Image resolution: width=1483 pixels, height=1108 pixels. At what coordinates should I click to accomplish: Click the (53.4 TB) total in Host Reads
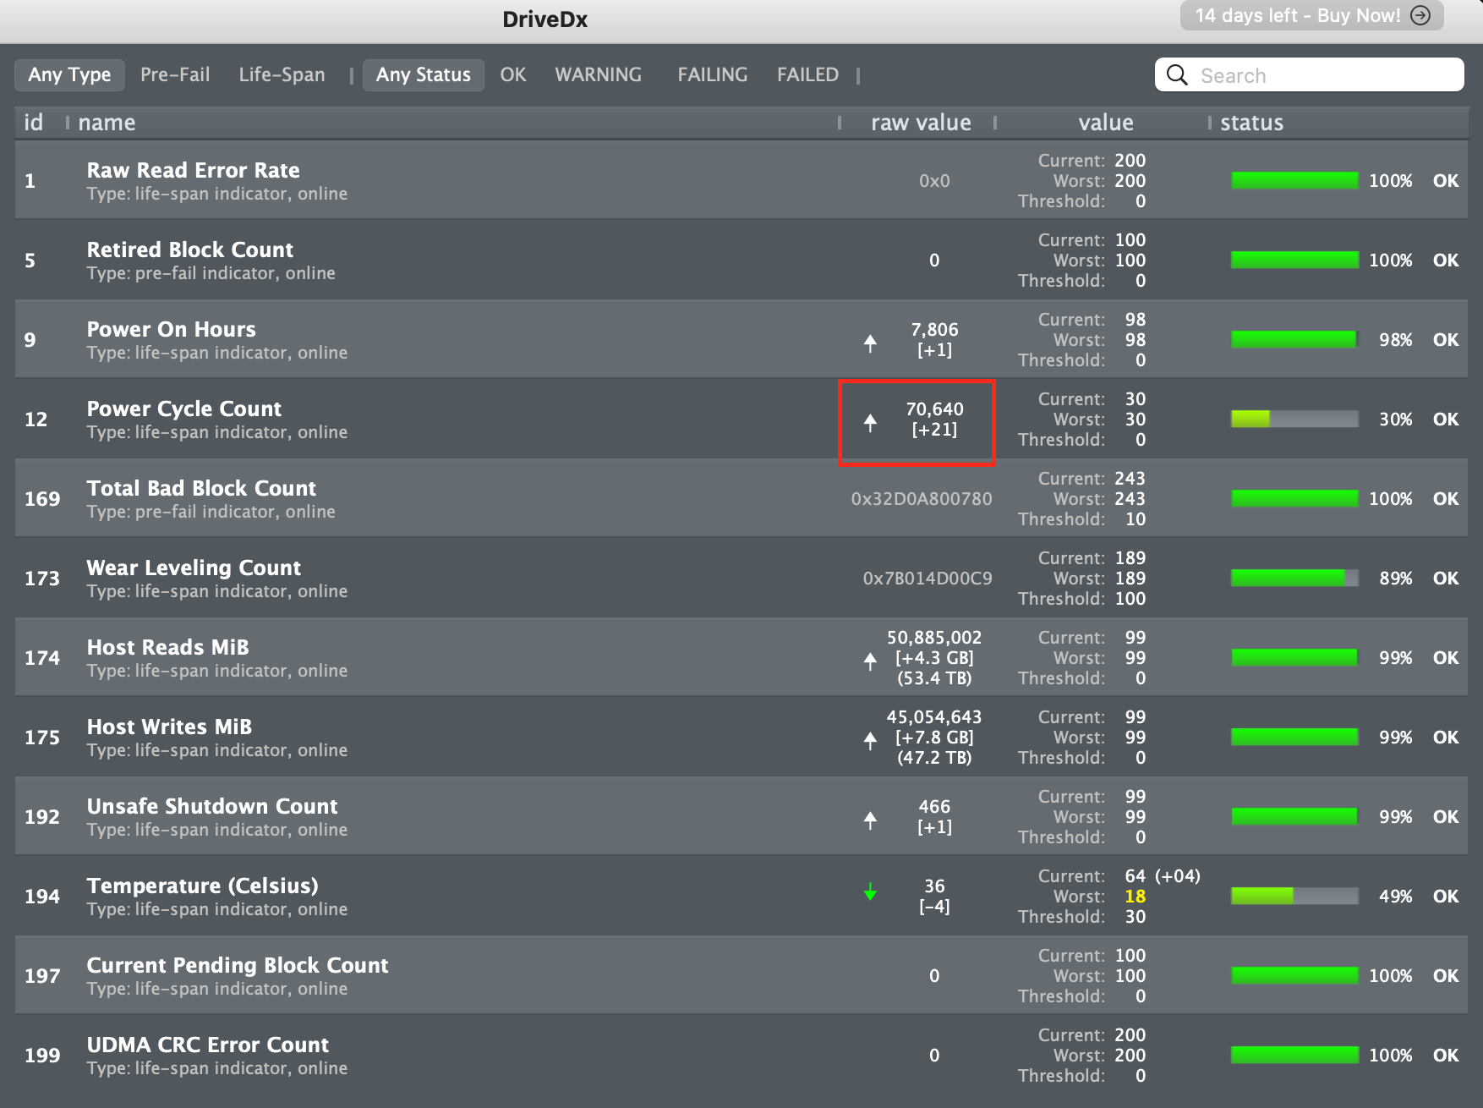pos(934,677)
